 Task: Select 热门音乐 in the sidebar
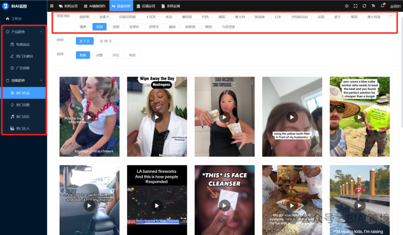[24, 117]
